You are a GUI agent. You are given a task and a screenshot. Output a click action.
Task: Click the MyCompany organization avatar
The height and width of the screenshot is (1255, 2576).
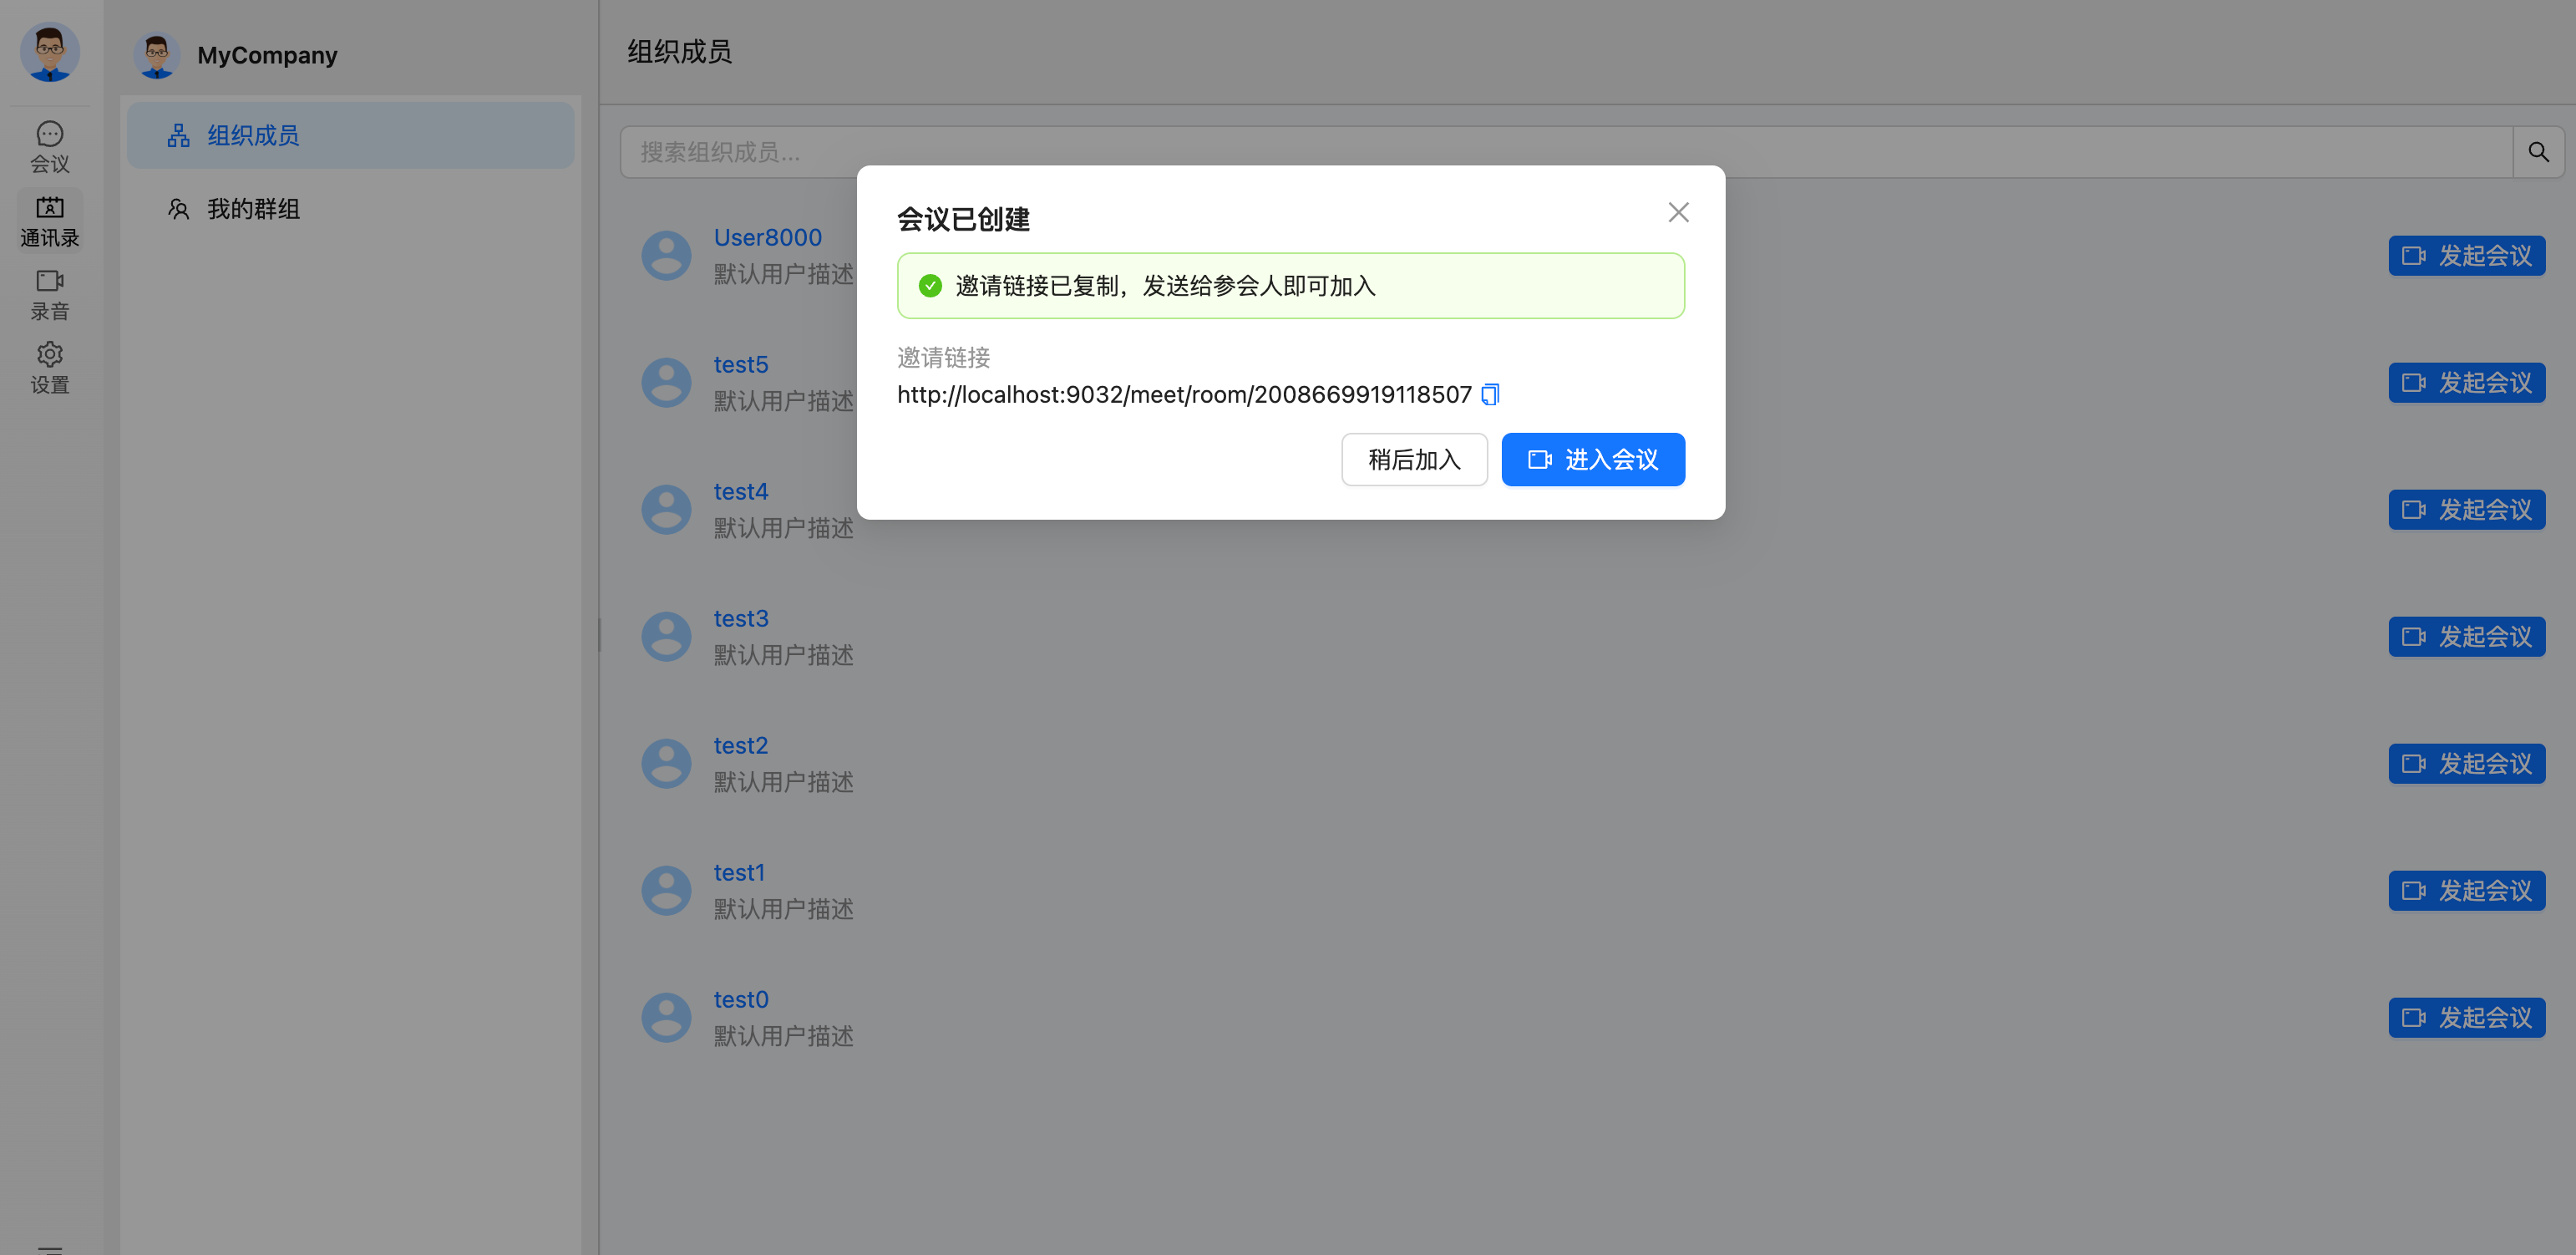point(156,55)
